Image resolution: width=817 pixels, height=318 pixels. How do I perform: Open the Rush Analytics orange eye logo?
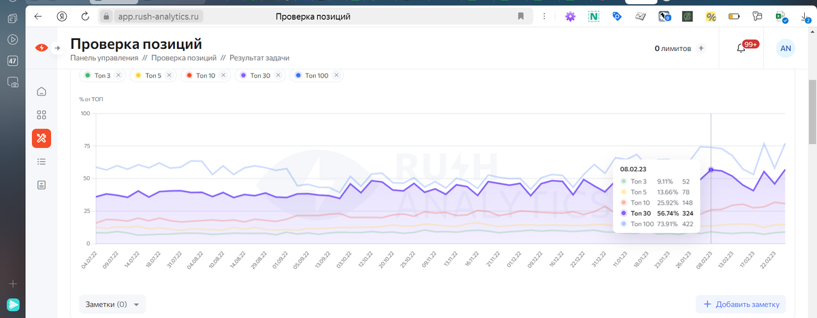click(x=42, y=48)
